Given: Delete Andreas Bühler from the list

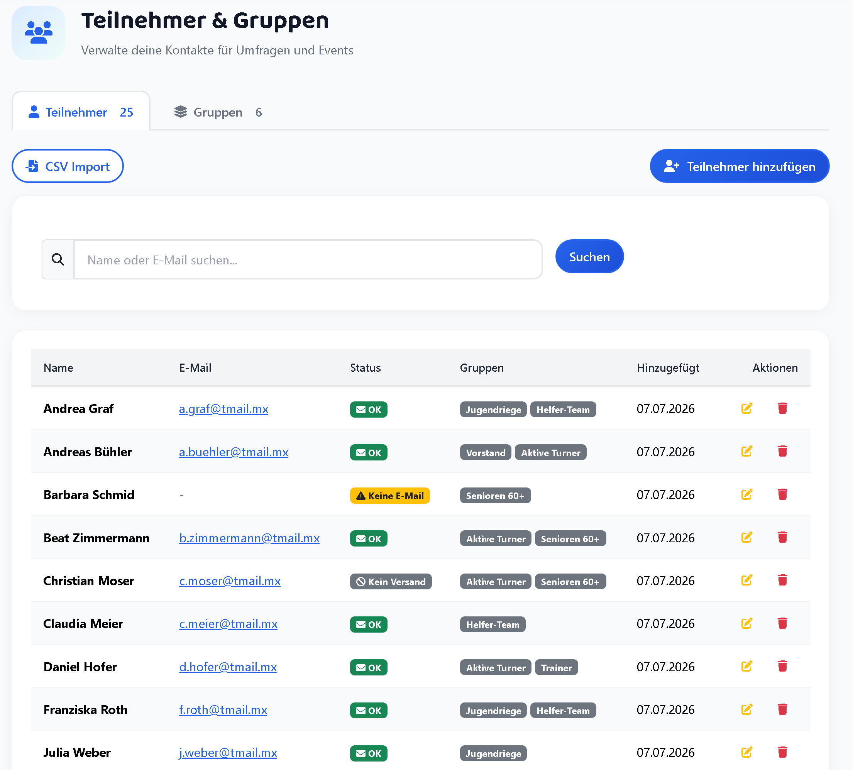Looking at the screenshot, I should [782, 452].
